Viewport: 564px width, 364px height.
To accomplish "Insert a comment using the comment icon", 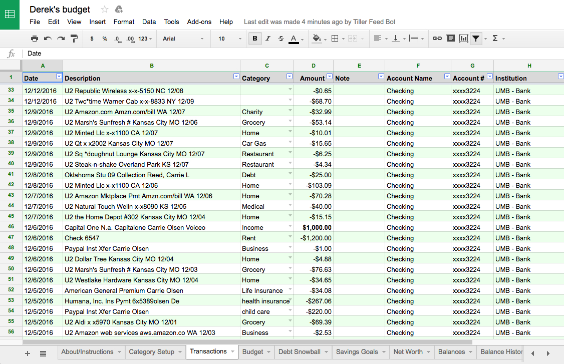I will [450, 38].
